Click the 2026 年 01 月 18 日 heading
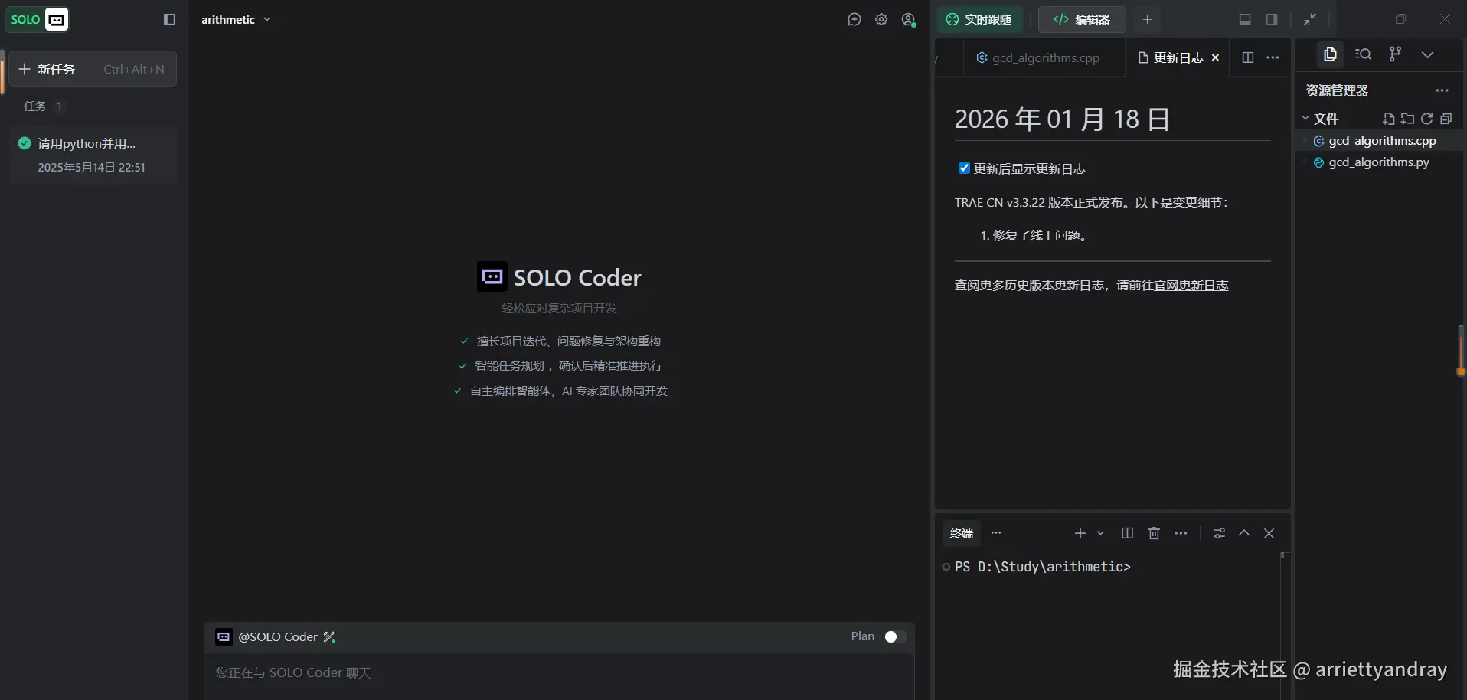Screen dimensions: 1467x700 (x=1062, y=119)
